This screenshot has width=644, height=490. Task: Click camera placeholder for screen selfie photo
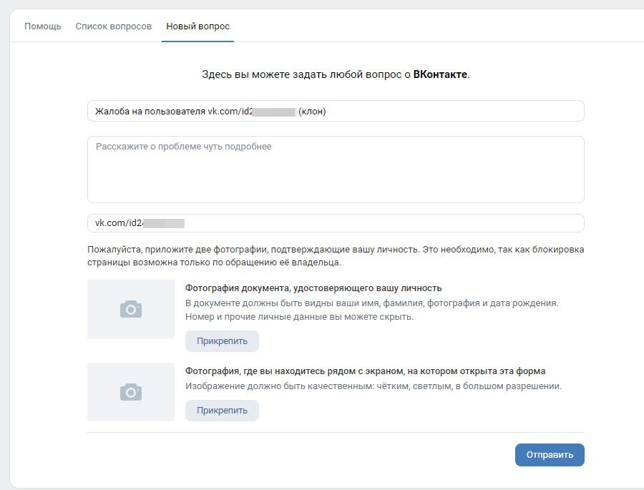tap(131, 392)
